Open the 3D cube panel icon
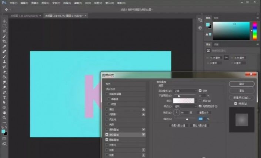261x158 pixels. pos(200,28)
